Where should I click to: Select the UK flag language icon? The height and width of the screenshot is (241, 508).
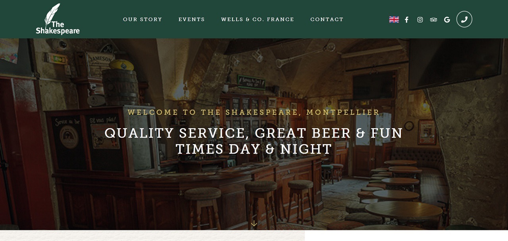(394, 19)
